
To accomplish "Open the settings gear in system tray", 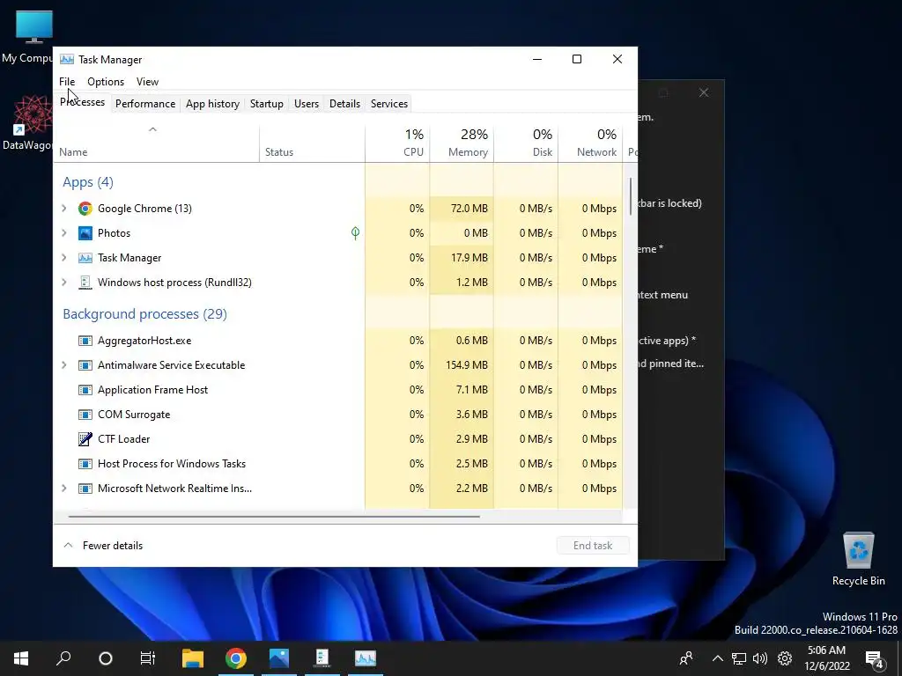I will tap(785, 658).
